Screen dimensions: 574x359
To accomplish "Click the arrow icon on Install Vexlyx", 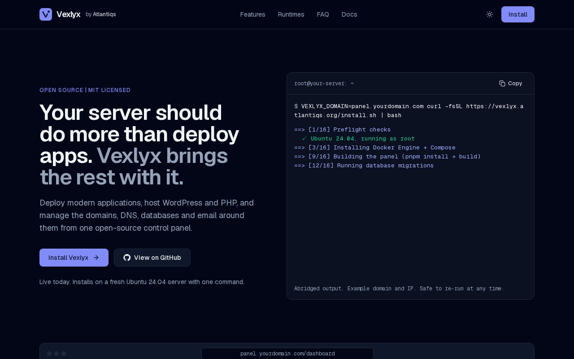I will [x=96, y=258].
